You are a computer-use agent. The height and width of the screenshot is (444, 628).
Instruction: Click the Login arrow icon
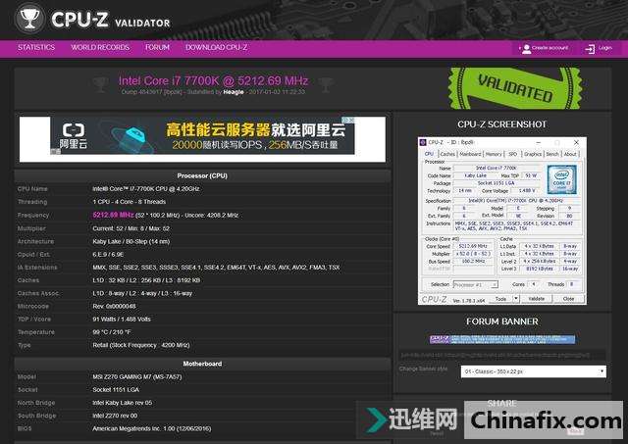tap(590, 49)
